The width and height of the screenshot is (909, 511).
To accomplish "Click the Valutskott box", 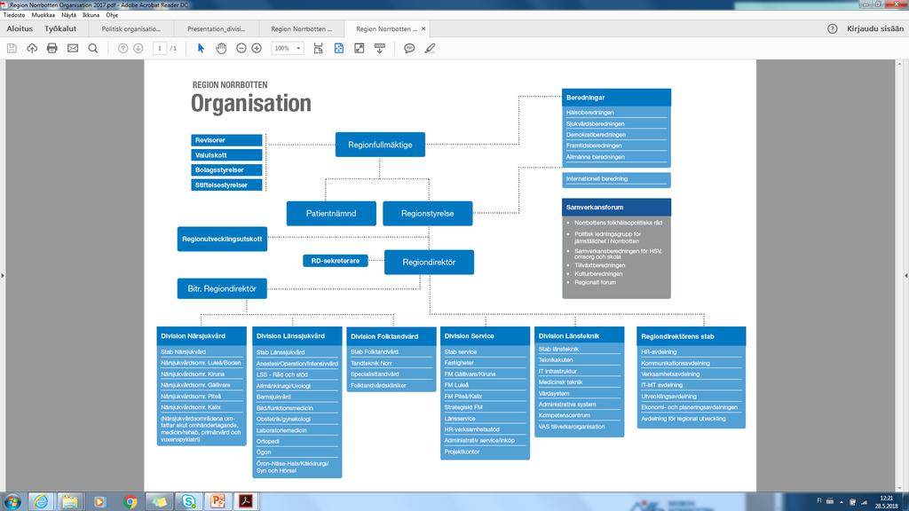I will (226, 155).
